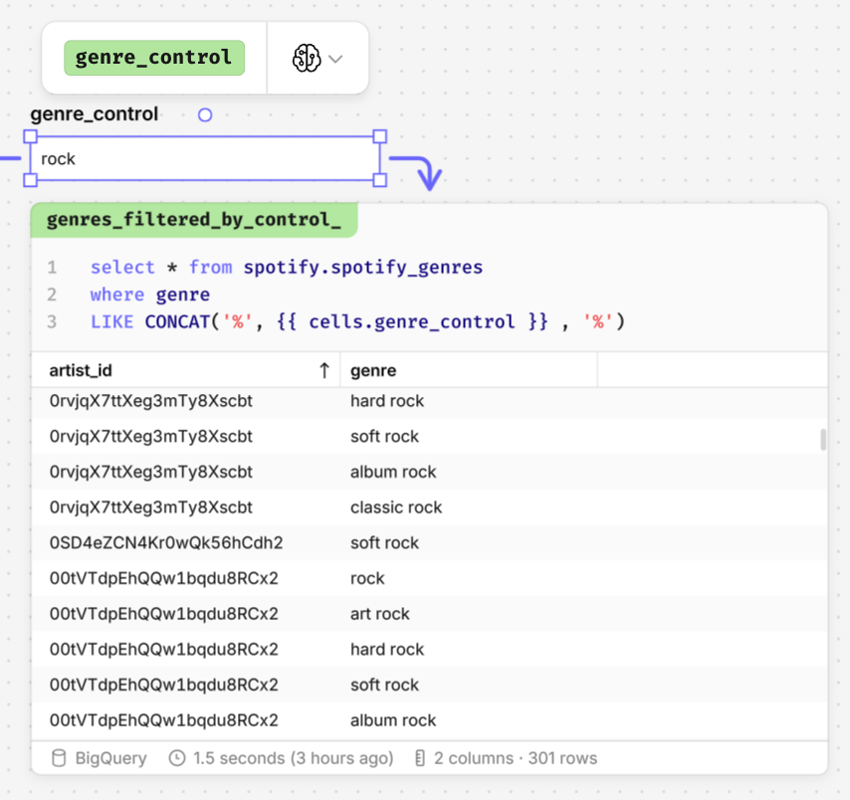
Task: Click the ascending sort arrow on artist_id
Action: (324, 371)
